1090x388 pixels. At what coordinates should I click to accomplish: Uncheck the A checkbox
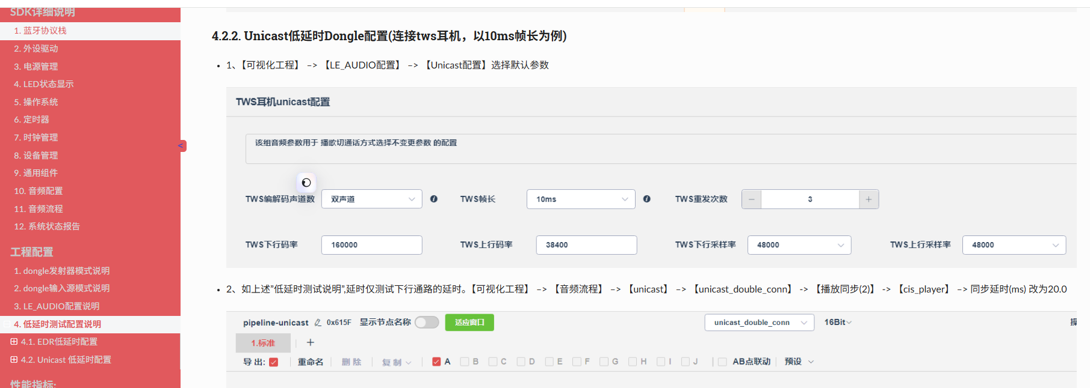pyautogui.click(x=436, y=362)
